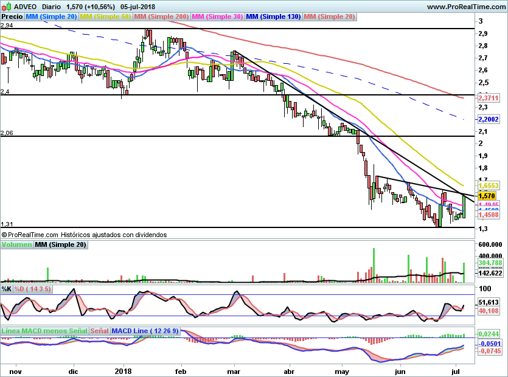Select the %K stochastic label
The height and width of the screenshot is (377, 508).
click(x=7, y=289)
